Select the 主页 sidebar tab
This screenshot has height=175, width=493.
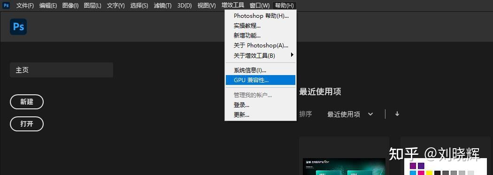[x=62, y=70]
